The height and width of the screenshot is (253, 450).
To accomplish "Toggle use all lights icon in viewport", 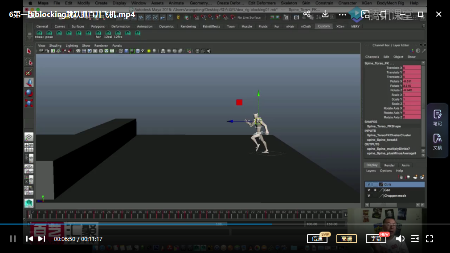I will coord(149,51).
